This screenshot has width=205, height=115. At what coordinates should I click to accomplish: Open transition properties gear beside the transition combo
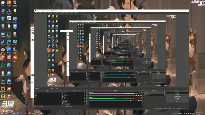coord(165,93)
